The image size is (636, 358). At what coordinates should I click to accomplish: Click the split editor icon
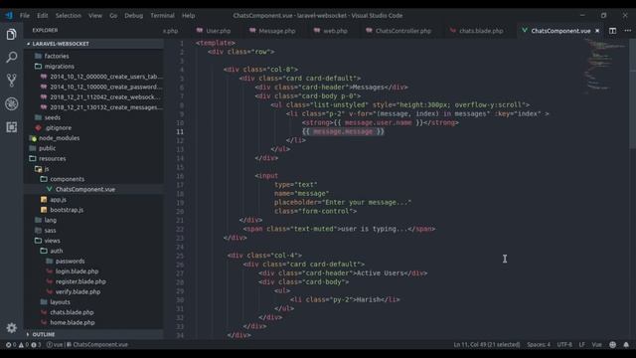[x=612, y=31]
